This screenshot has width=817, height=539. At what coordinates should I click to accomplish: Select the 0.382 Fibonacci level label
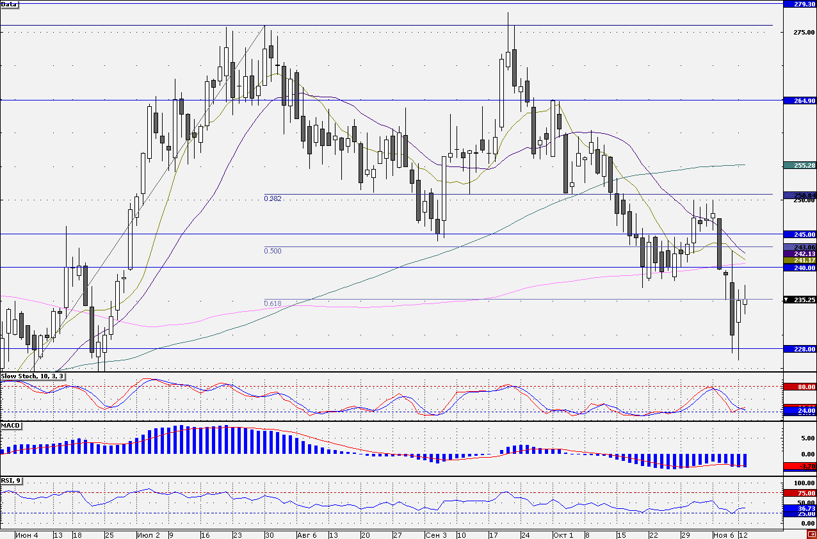pyautogui.click(x=273, y=199)
